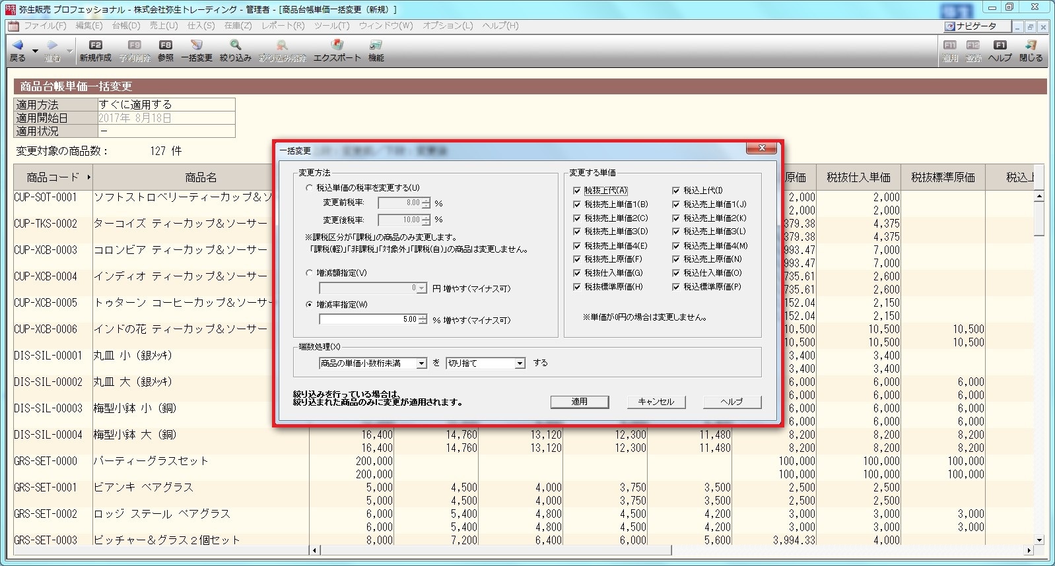Open the 台帳(D) menu
Screen dimensions: 1055x566
[x=125, y=26]
